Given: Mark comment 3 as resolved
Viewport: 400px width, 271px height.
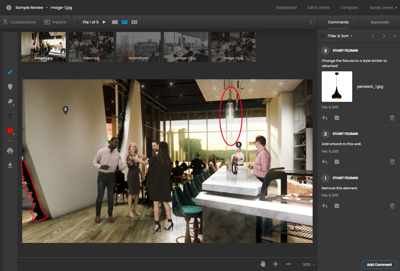Looking at the screenshot, I should tap(337, 118).
